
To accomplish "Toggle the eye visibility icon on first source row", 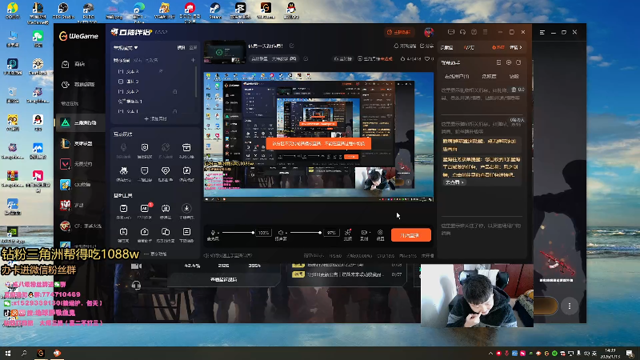I will click(161, 71).
